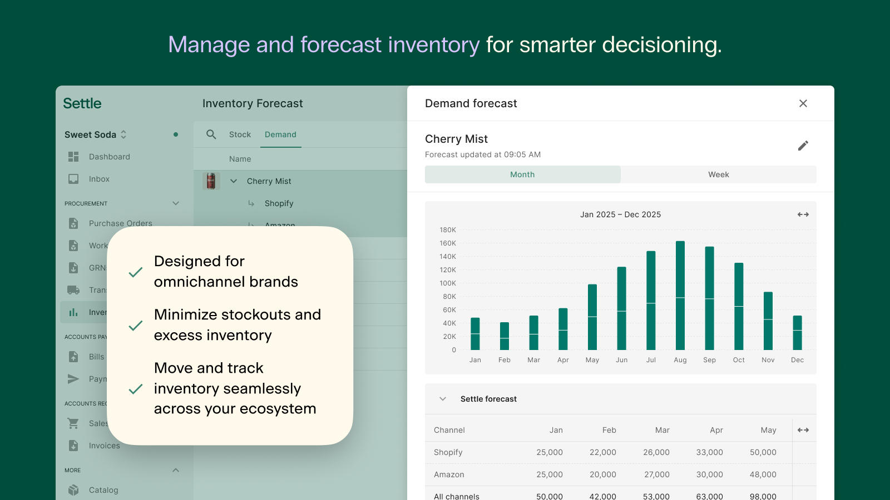The height and width of the screenshot is (500, 890).
Task: Select the Month view toggle
Action: 522,174
